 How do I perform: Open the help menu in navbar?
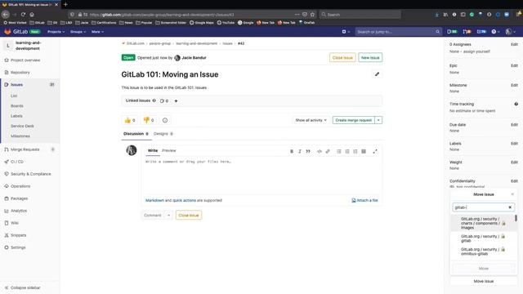(495, 32)
